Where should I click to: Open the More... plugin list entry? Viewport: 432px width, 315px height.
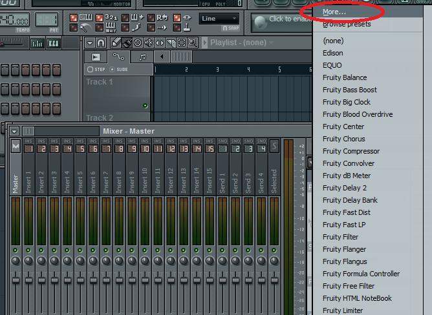click(x=334, y=12)
